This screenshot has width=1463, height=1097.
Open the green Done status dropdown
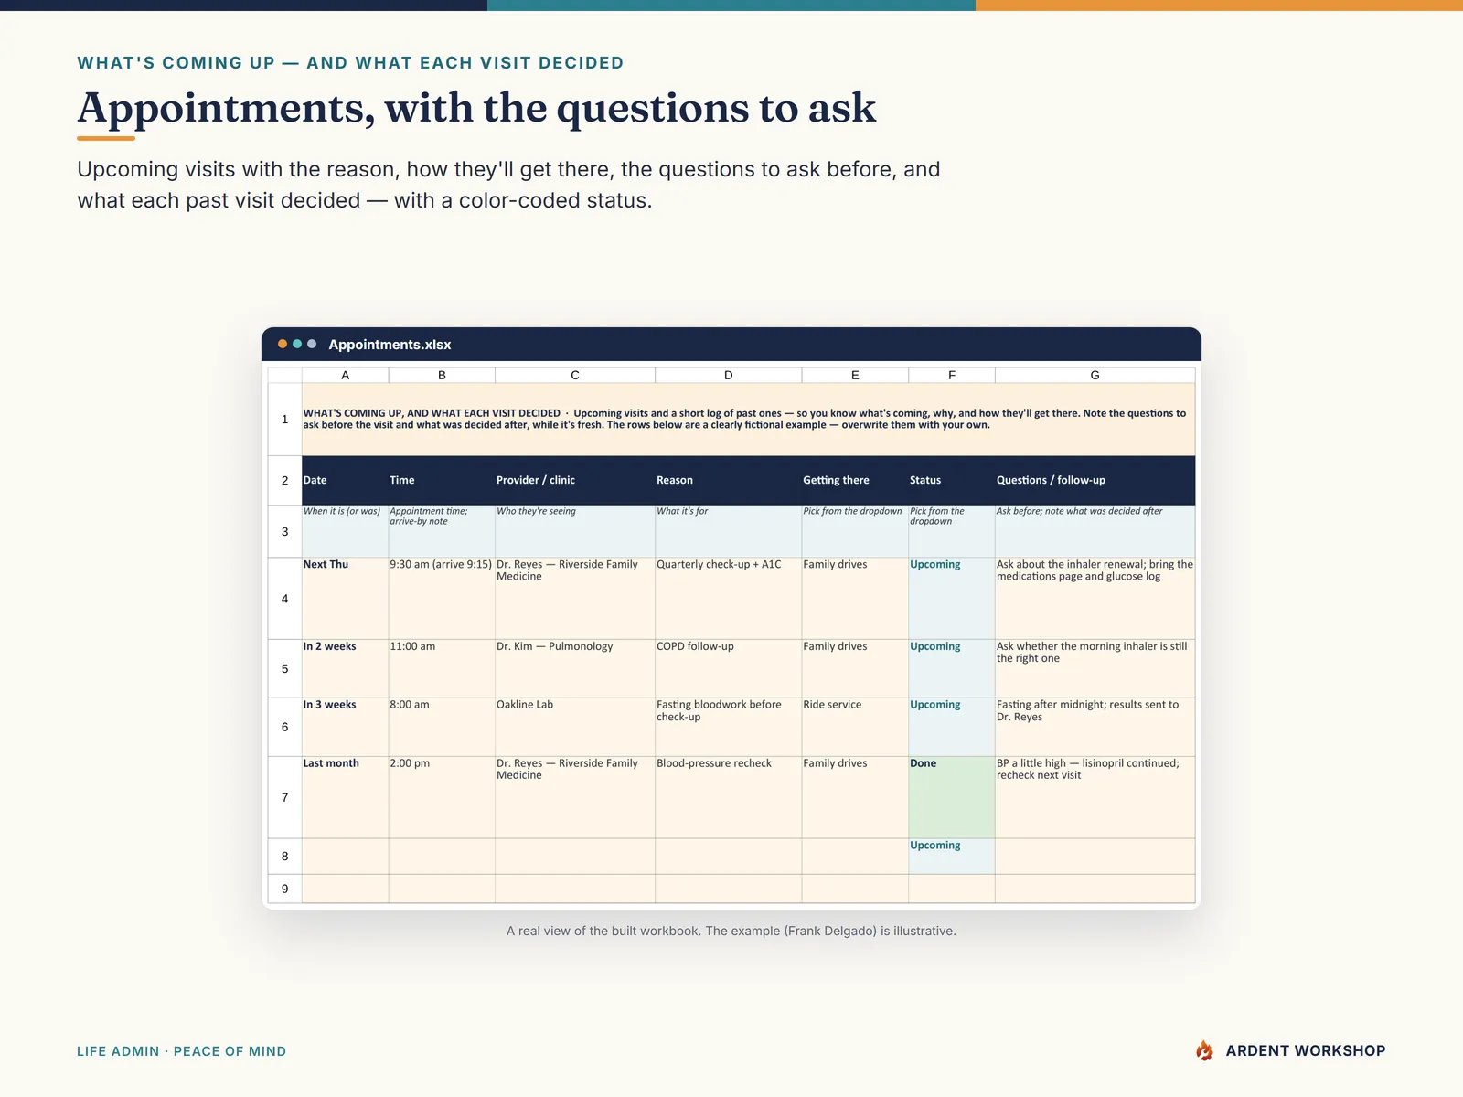pyautogui.click(x=952, y=797)
